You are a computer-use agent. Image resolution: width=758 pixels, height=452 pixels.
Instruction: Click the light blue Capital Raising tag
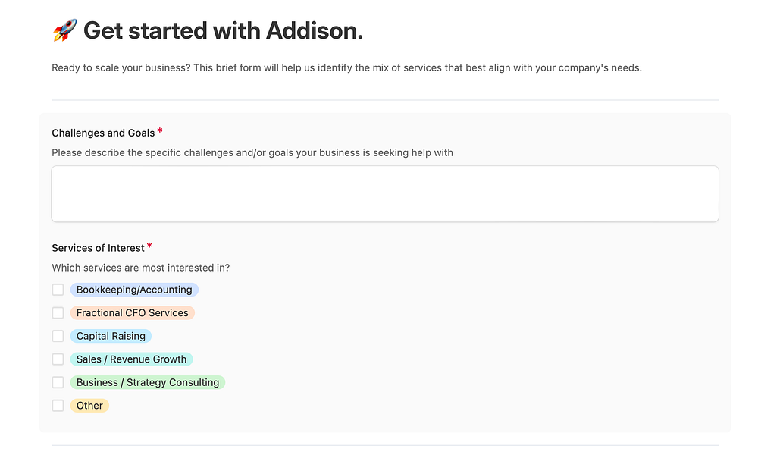(111, 336)
